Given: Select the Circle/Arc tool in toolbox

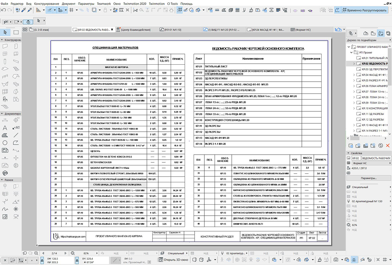Looking at the screenshot, I should pyautogui.click(x=5, y=143).
